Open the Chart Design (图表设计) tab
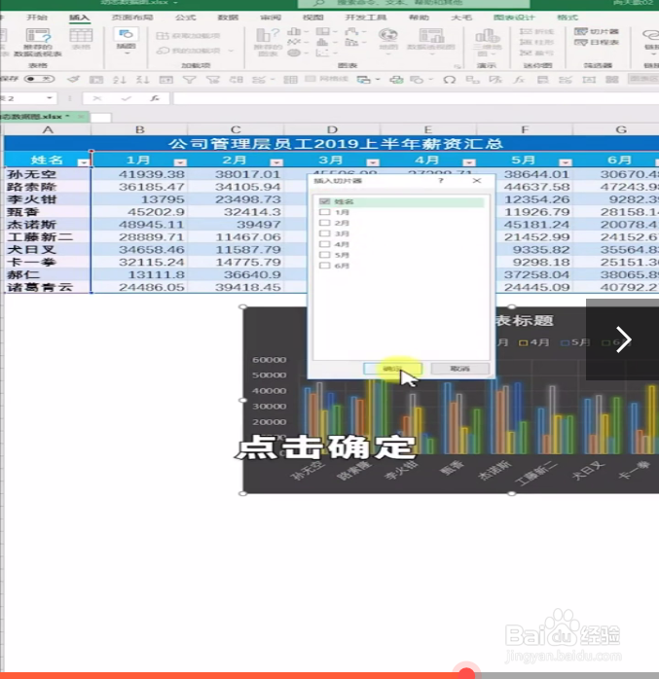Screen dimensions: 659x679 point(514,18)
